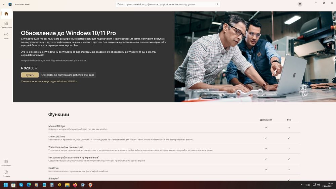Open the Library (Библиотека) in sidebar
Image resolution: width=336 pixels, height=189 pixels.
6,162
